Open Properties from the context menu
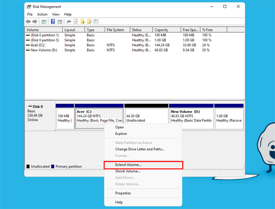The width and height of the screenshot is (275, 209). coord(123,193)
